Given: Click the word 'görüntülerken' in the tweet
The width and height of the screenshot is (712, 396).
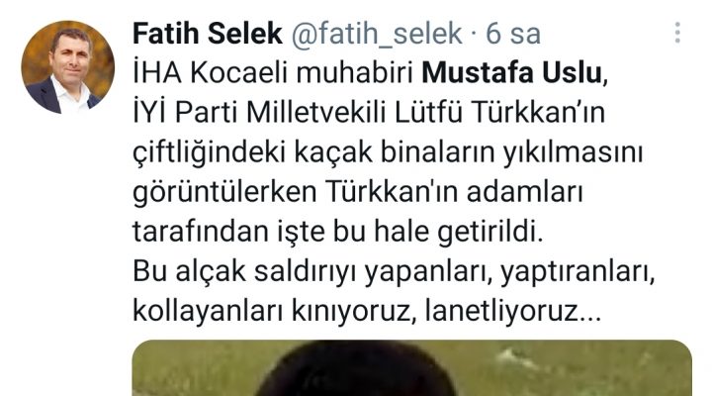Looking at the screenshot, I should coord(224,193).
